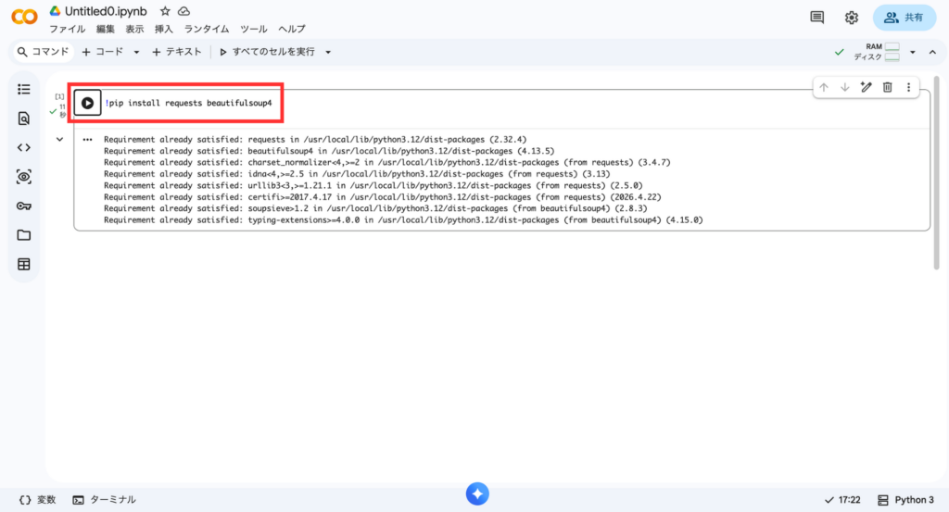The width and height of the screenshot is (949, 512).
Task: Collapse the cell output chevron
Action: tap(59, 140)
